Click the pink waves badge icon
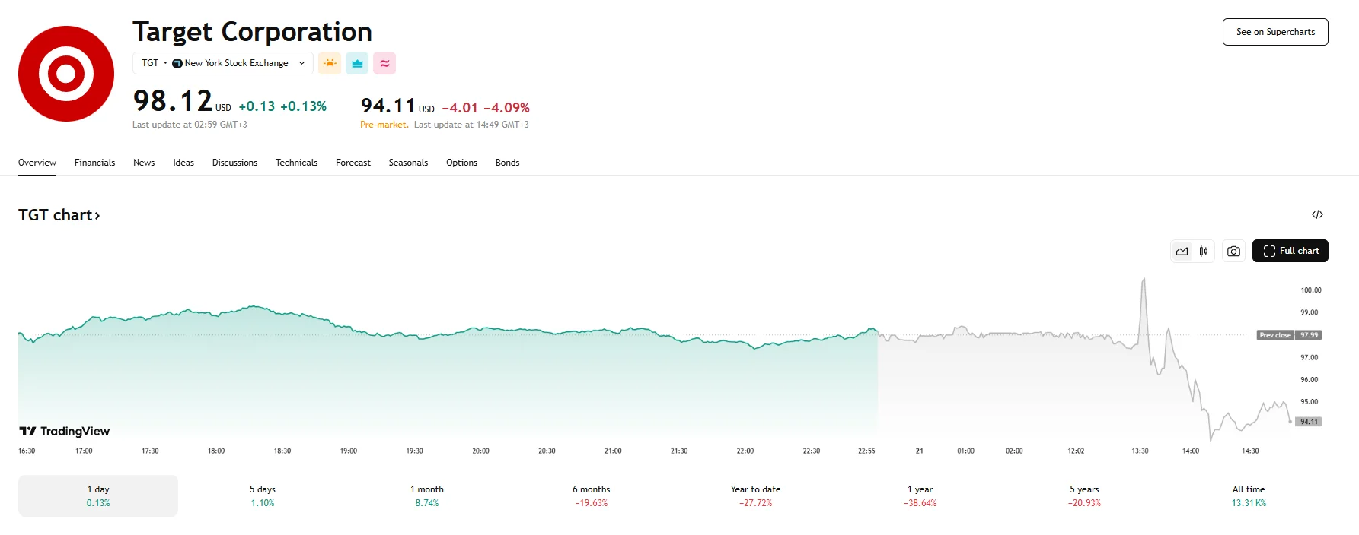The height and width of the screenshot is (535, 1359). pyautogui.click(x=384, y=63)
